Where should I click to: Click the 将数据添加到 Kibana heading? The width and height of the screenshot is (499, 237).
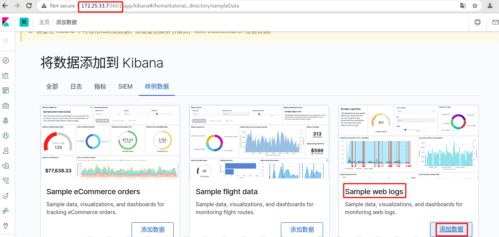[x=102, y=63]
